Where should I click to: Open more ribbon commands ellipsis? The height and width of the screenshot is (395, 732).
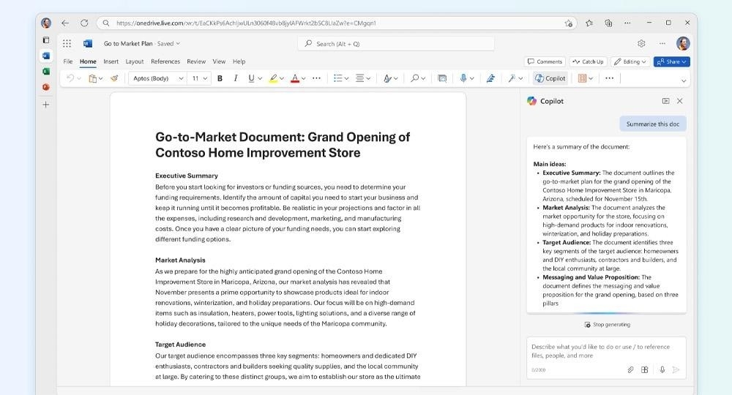[x=609, y=78]
